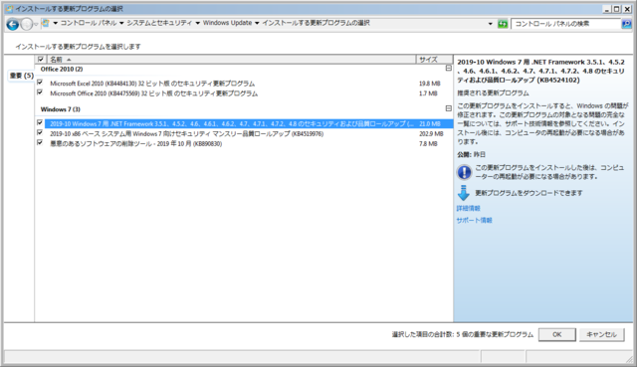Click the green refresh icon beside address bar

coord(503,24)
